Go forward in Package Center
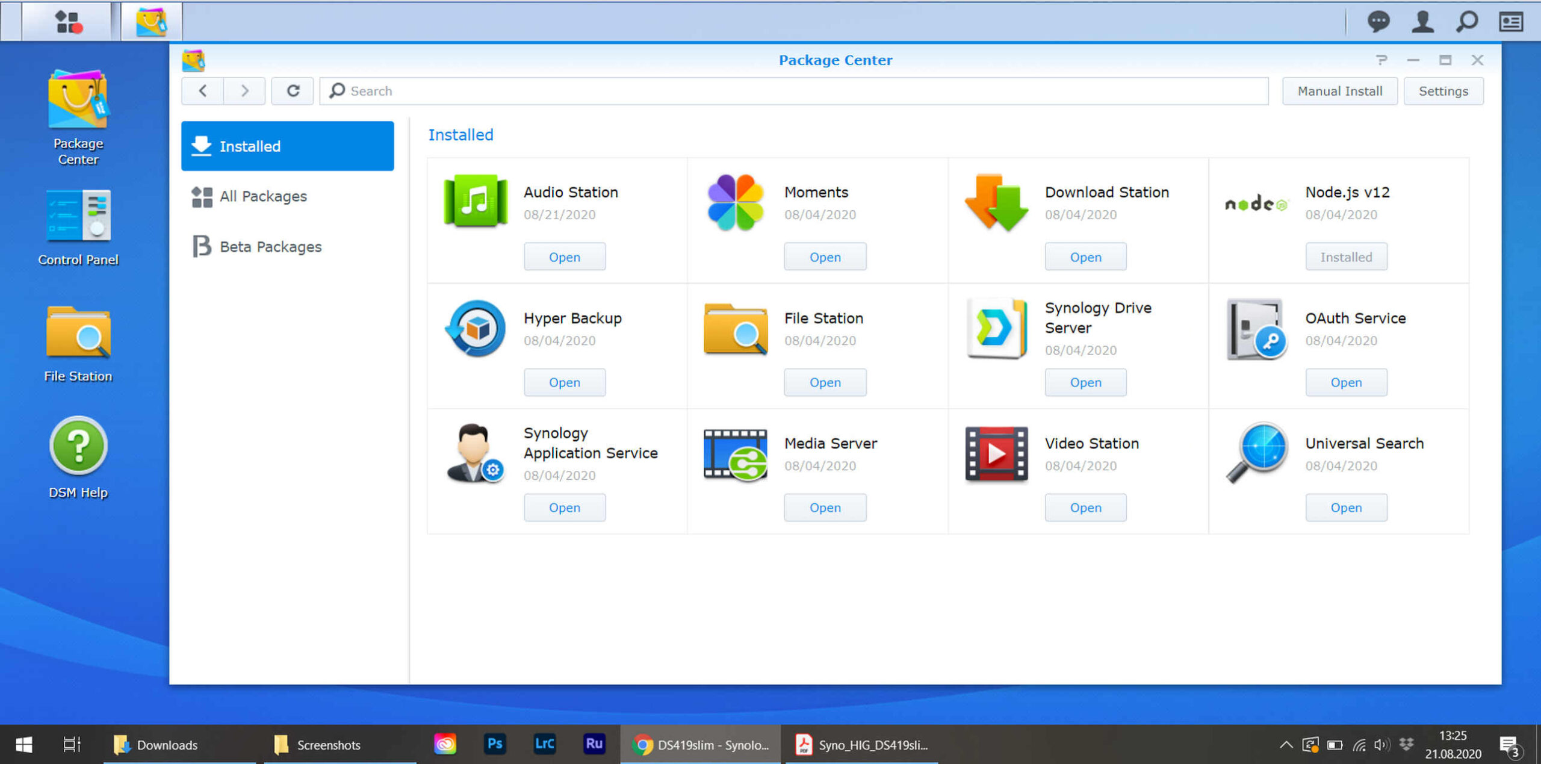Viewport: 1541px width, 764px height. pyautogui.click(x=244, y=91)
